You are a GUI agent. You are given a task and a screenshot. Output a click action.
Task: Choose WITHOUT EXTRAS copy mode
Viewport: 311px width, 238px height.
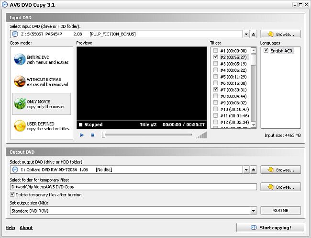tap(42, 82)
